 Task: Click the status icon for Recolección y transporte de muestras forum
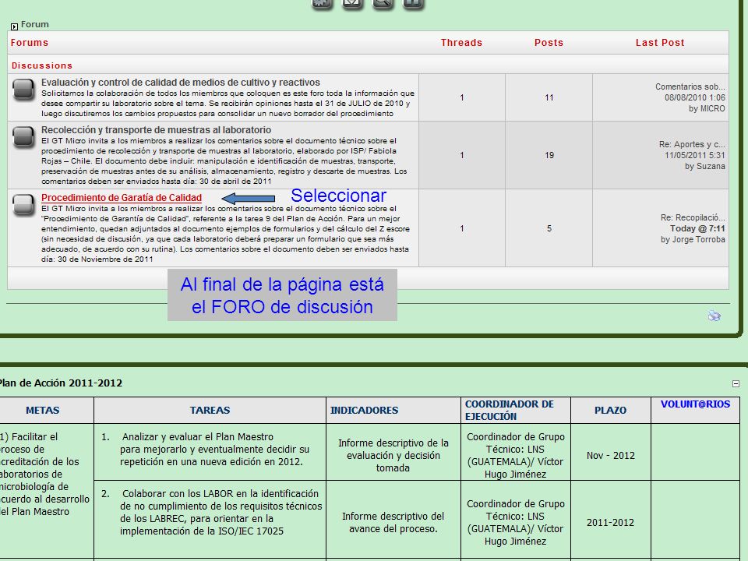tap(23, 137)
